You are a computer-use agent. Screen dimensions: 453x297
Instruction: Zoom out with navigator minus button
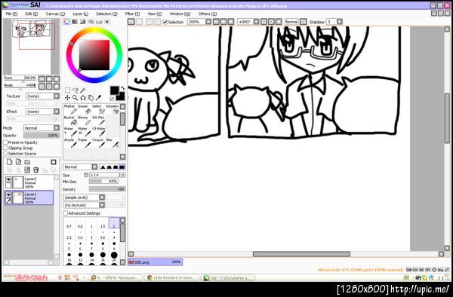click(42, 78)
